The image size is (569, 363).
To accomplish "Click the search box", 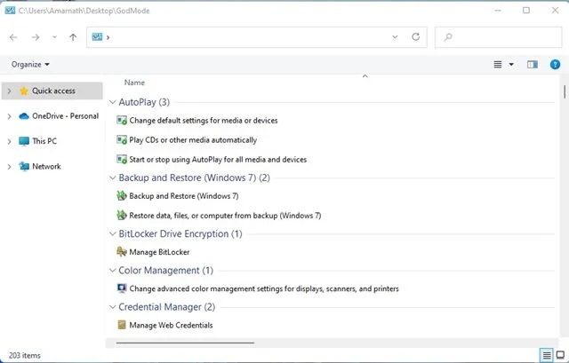I will (x=498, y=37).
